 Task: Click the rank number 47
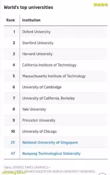[x=13, y=154]
